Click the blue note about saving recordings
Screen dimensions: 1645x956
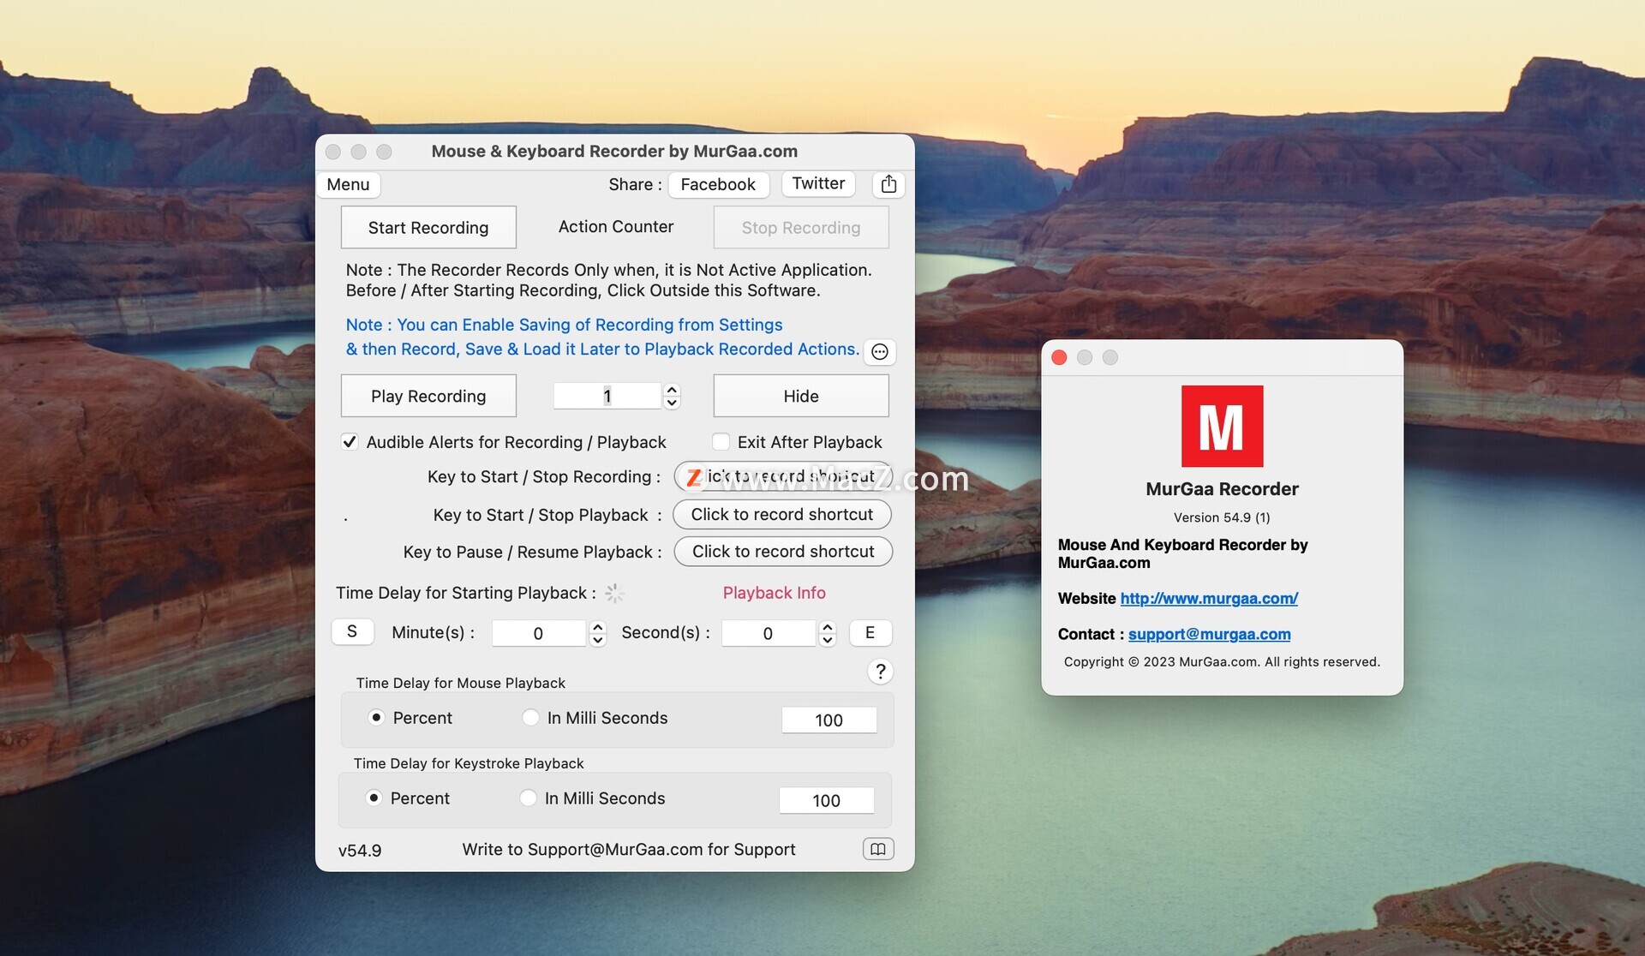[602, 337]
